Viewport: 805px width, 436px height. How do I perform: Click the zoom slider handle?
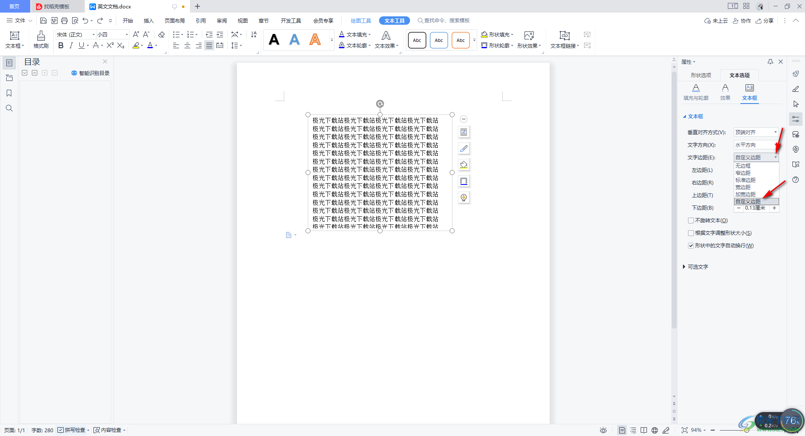point(746,430)
